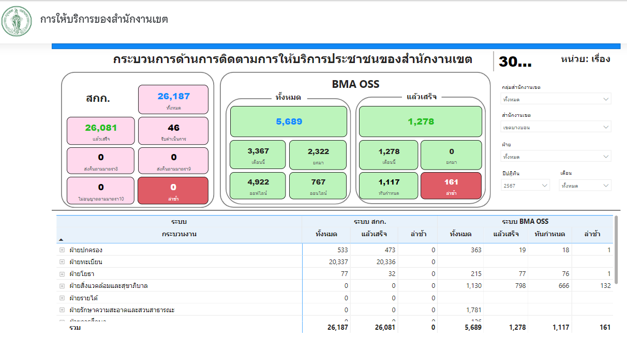This screenshot has height=337, width=627.
Task: Expand the ฝ่ายโยธา row
Action: click(62, 274)
